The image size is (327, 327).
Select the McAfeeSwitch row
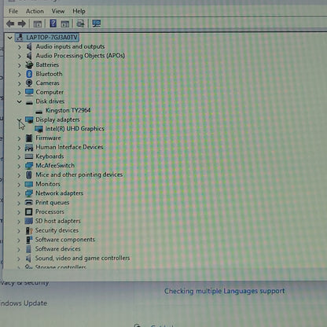coord(55,166)
